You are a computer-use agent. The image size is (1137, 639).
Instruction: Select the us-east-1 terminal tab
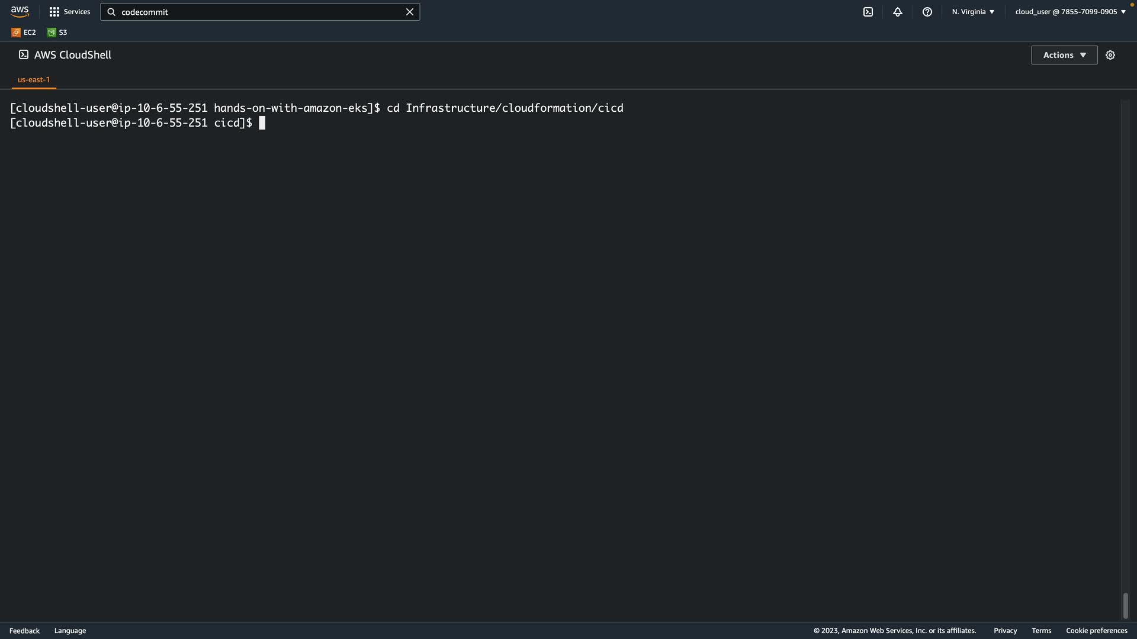(34, 79)
